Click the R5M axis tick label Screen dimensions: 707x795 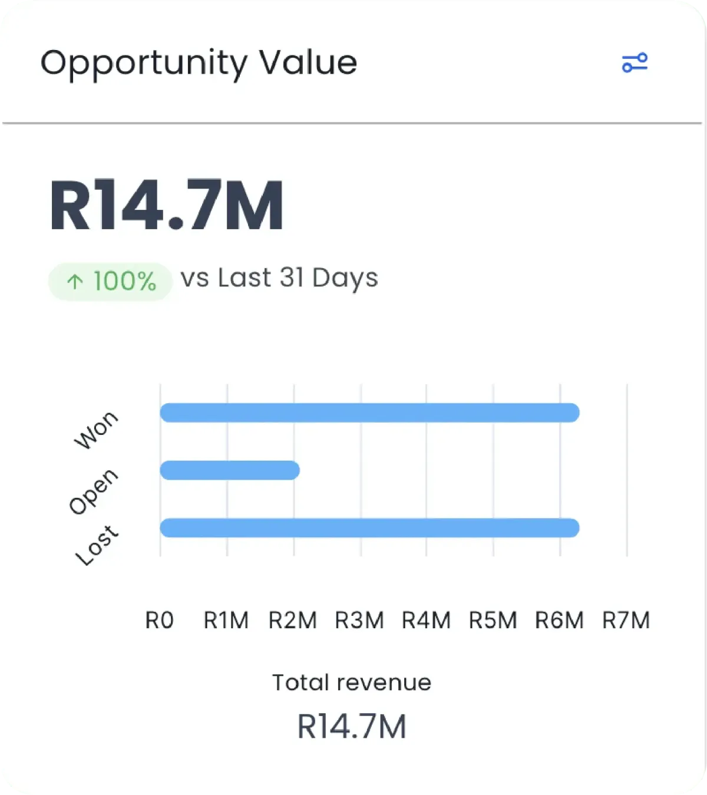click(x=493, y=621)
